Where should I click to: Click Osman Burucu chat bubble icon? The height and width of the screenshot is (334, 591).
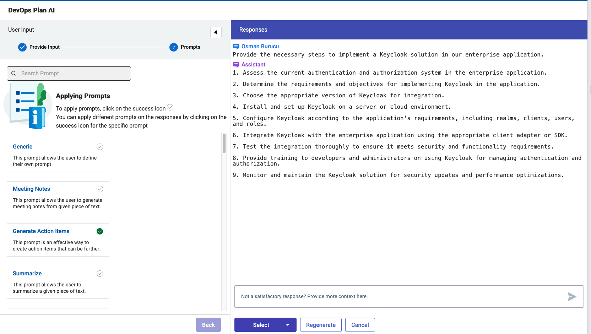click(236, 47)
